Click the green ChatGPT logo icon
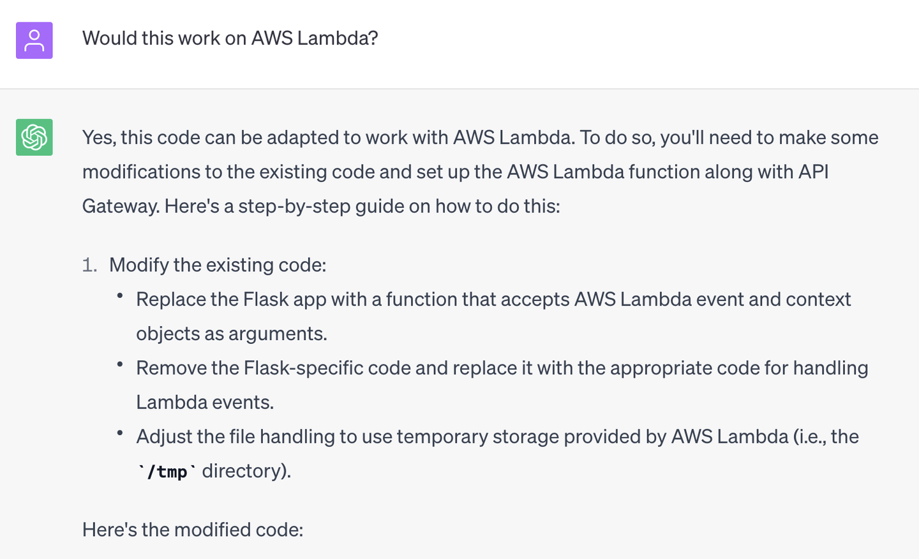The width and height of the screenshot is (919, 559). 34,137
